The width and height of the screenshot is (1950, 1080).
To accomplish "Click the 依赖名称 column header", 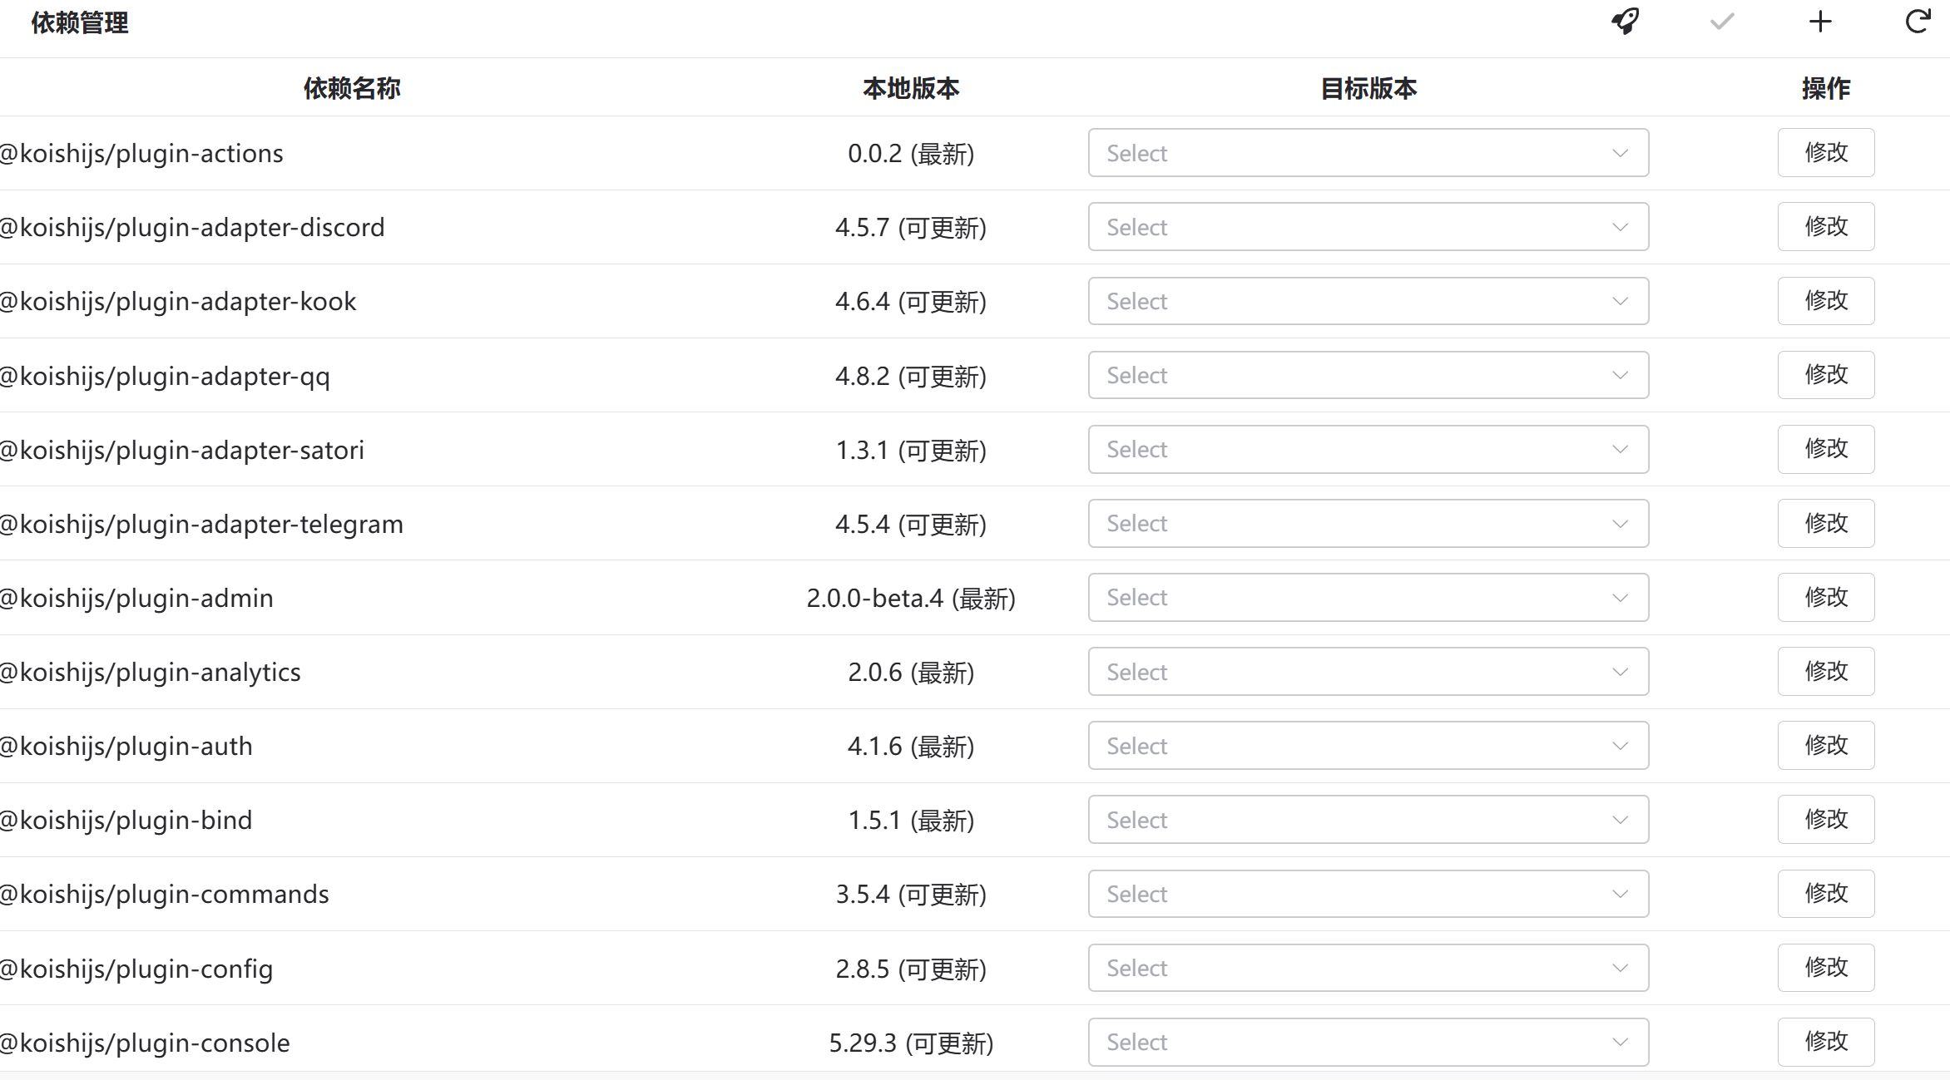I will pyautogui.click(x=352, y=88).
